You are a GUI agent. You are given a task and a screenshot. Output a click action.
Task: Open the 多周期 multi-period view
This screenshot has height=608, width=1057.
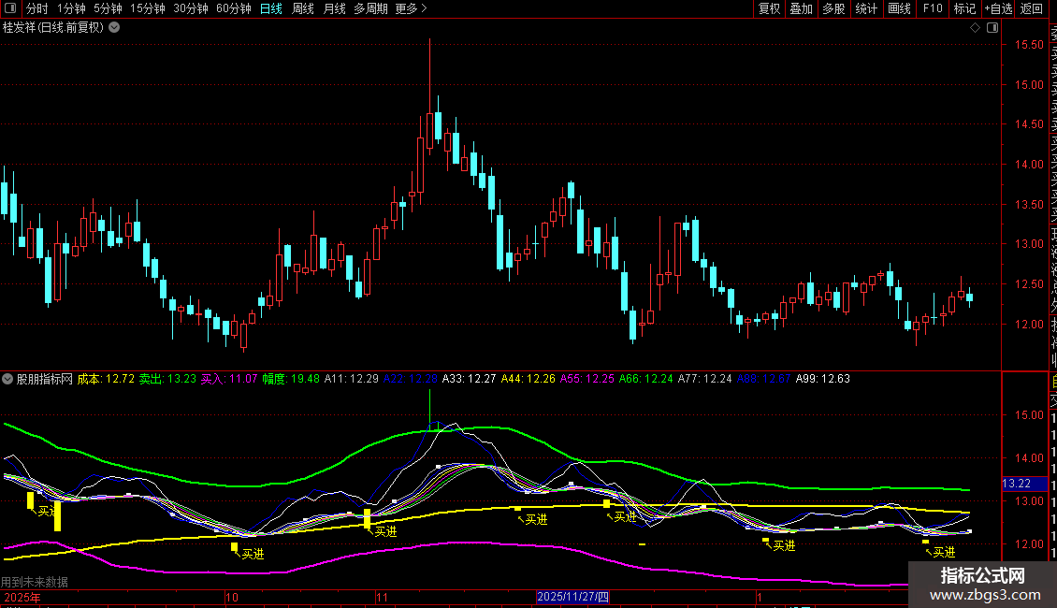click(x=370, y=8)
